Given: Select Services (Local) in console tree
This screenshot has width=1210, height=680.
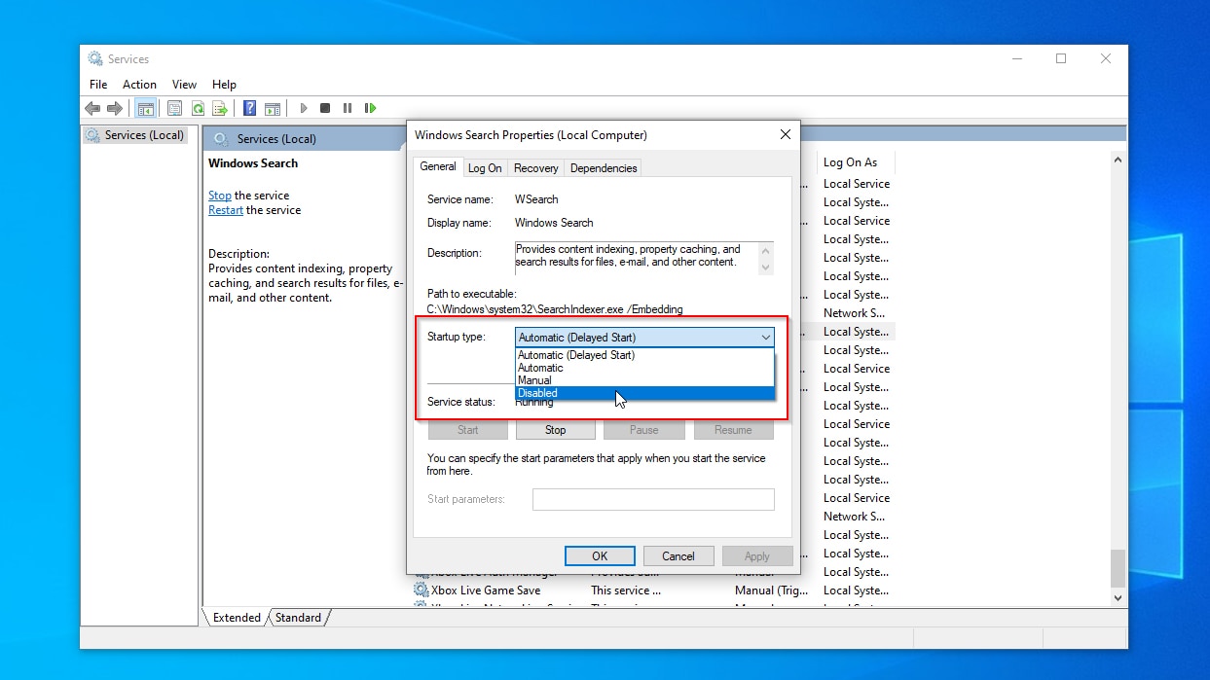Looking at the screenshot, I should point(133,135).
